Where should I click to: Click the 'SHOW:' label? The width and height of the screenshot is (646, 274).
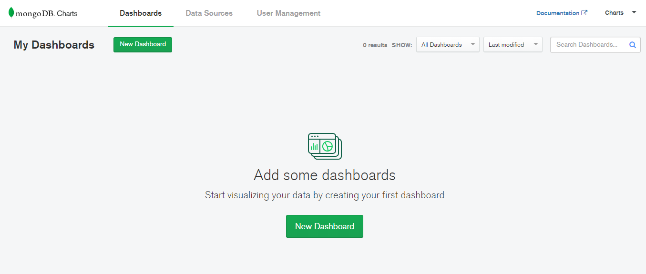(402, 45)
